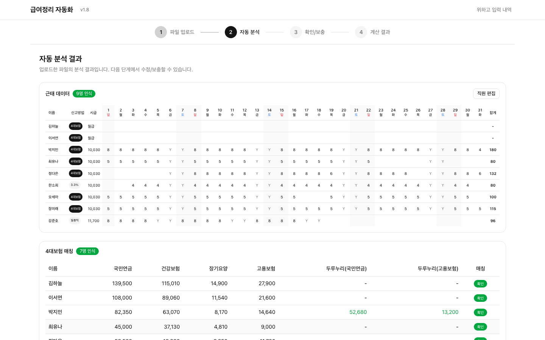Click 김하늘's 4대보험 badge in attendance table
Image resolution: width=545 pixels, height=340 pixels.
point(76,126)
